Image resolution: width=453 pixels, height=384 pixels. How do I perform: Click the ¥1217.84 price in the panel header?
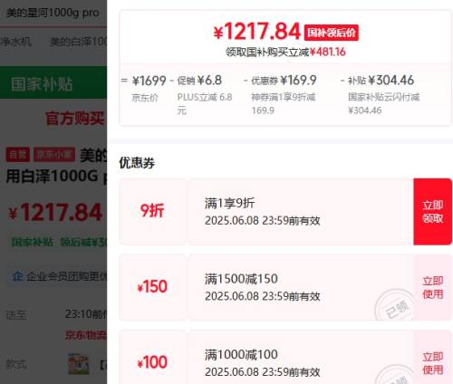coord(256,32)
